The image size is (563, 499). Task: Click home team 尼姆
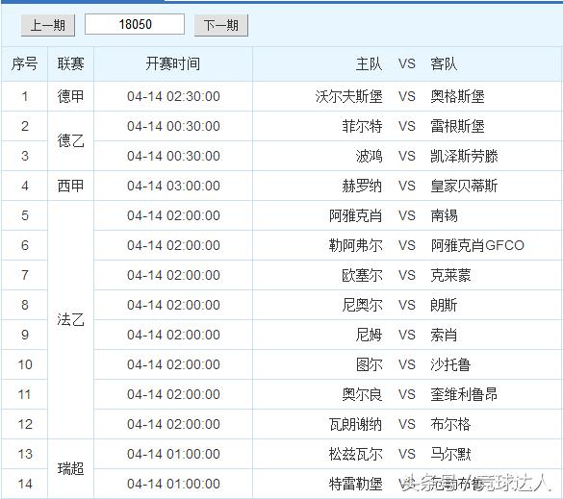[370, 335]
